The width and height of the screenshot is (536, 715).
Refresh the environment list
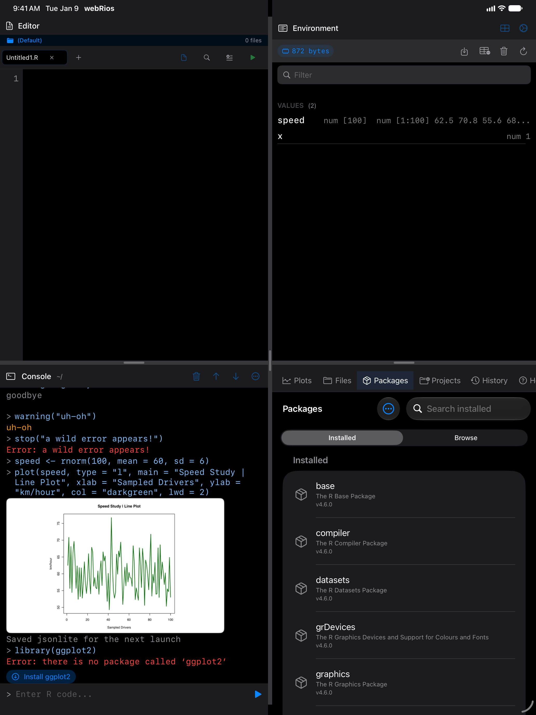523,51
